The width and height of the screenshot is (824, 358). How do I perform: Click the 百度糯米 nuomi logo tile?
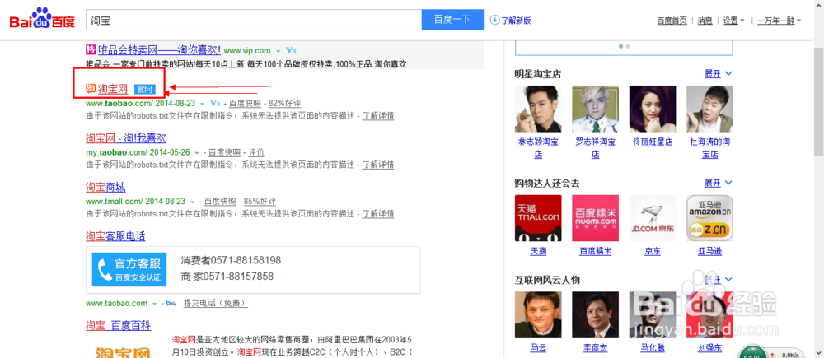coord(596,218)
